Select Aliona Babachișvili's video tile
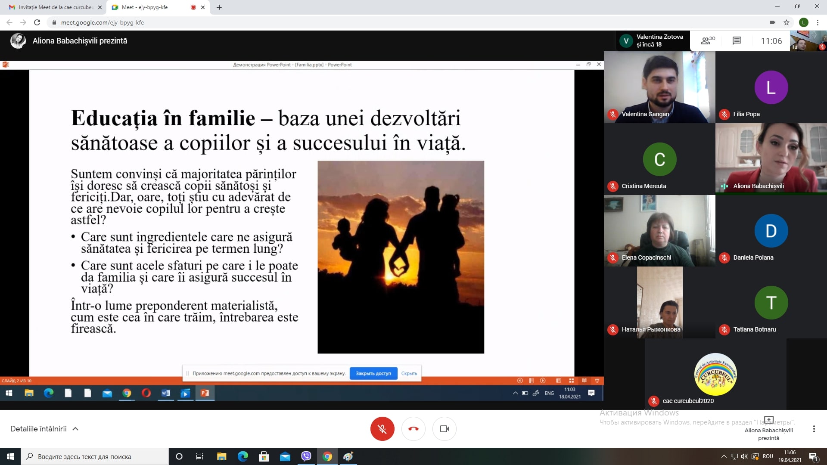 (771, 158)
